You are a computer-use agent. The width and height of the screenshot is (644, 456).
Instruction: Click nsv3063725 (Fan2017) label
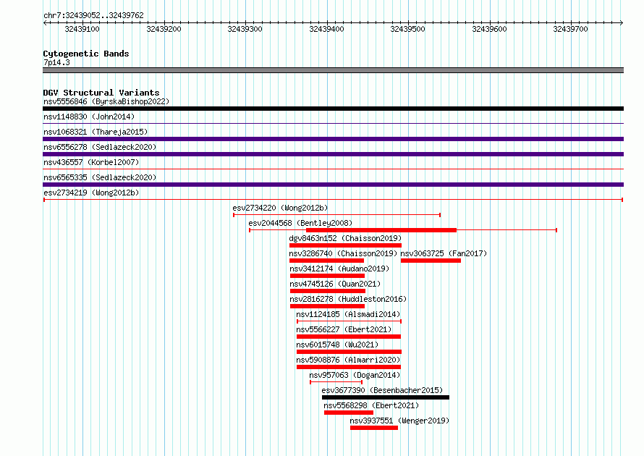(444, 253)
